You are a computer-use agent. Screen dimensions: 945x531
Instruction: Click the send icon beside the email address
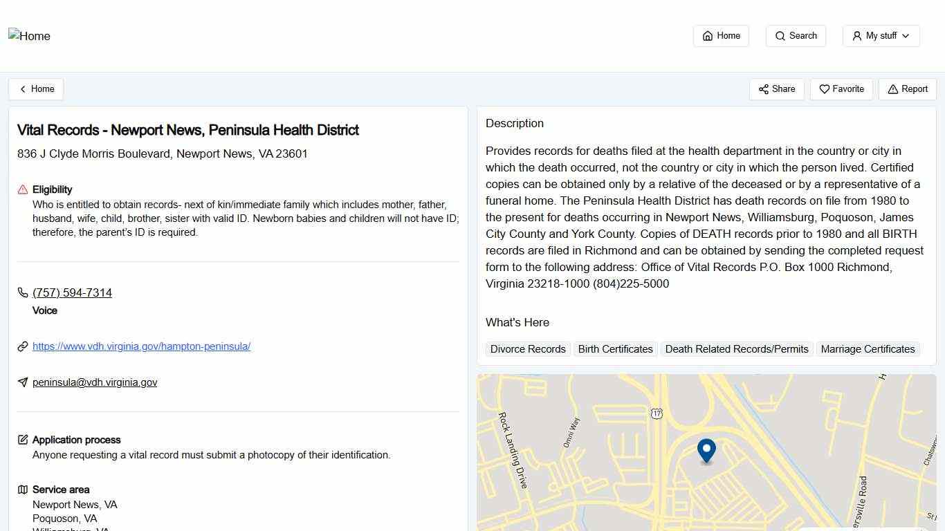point(23,382)
